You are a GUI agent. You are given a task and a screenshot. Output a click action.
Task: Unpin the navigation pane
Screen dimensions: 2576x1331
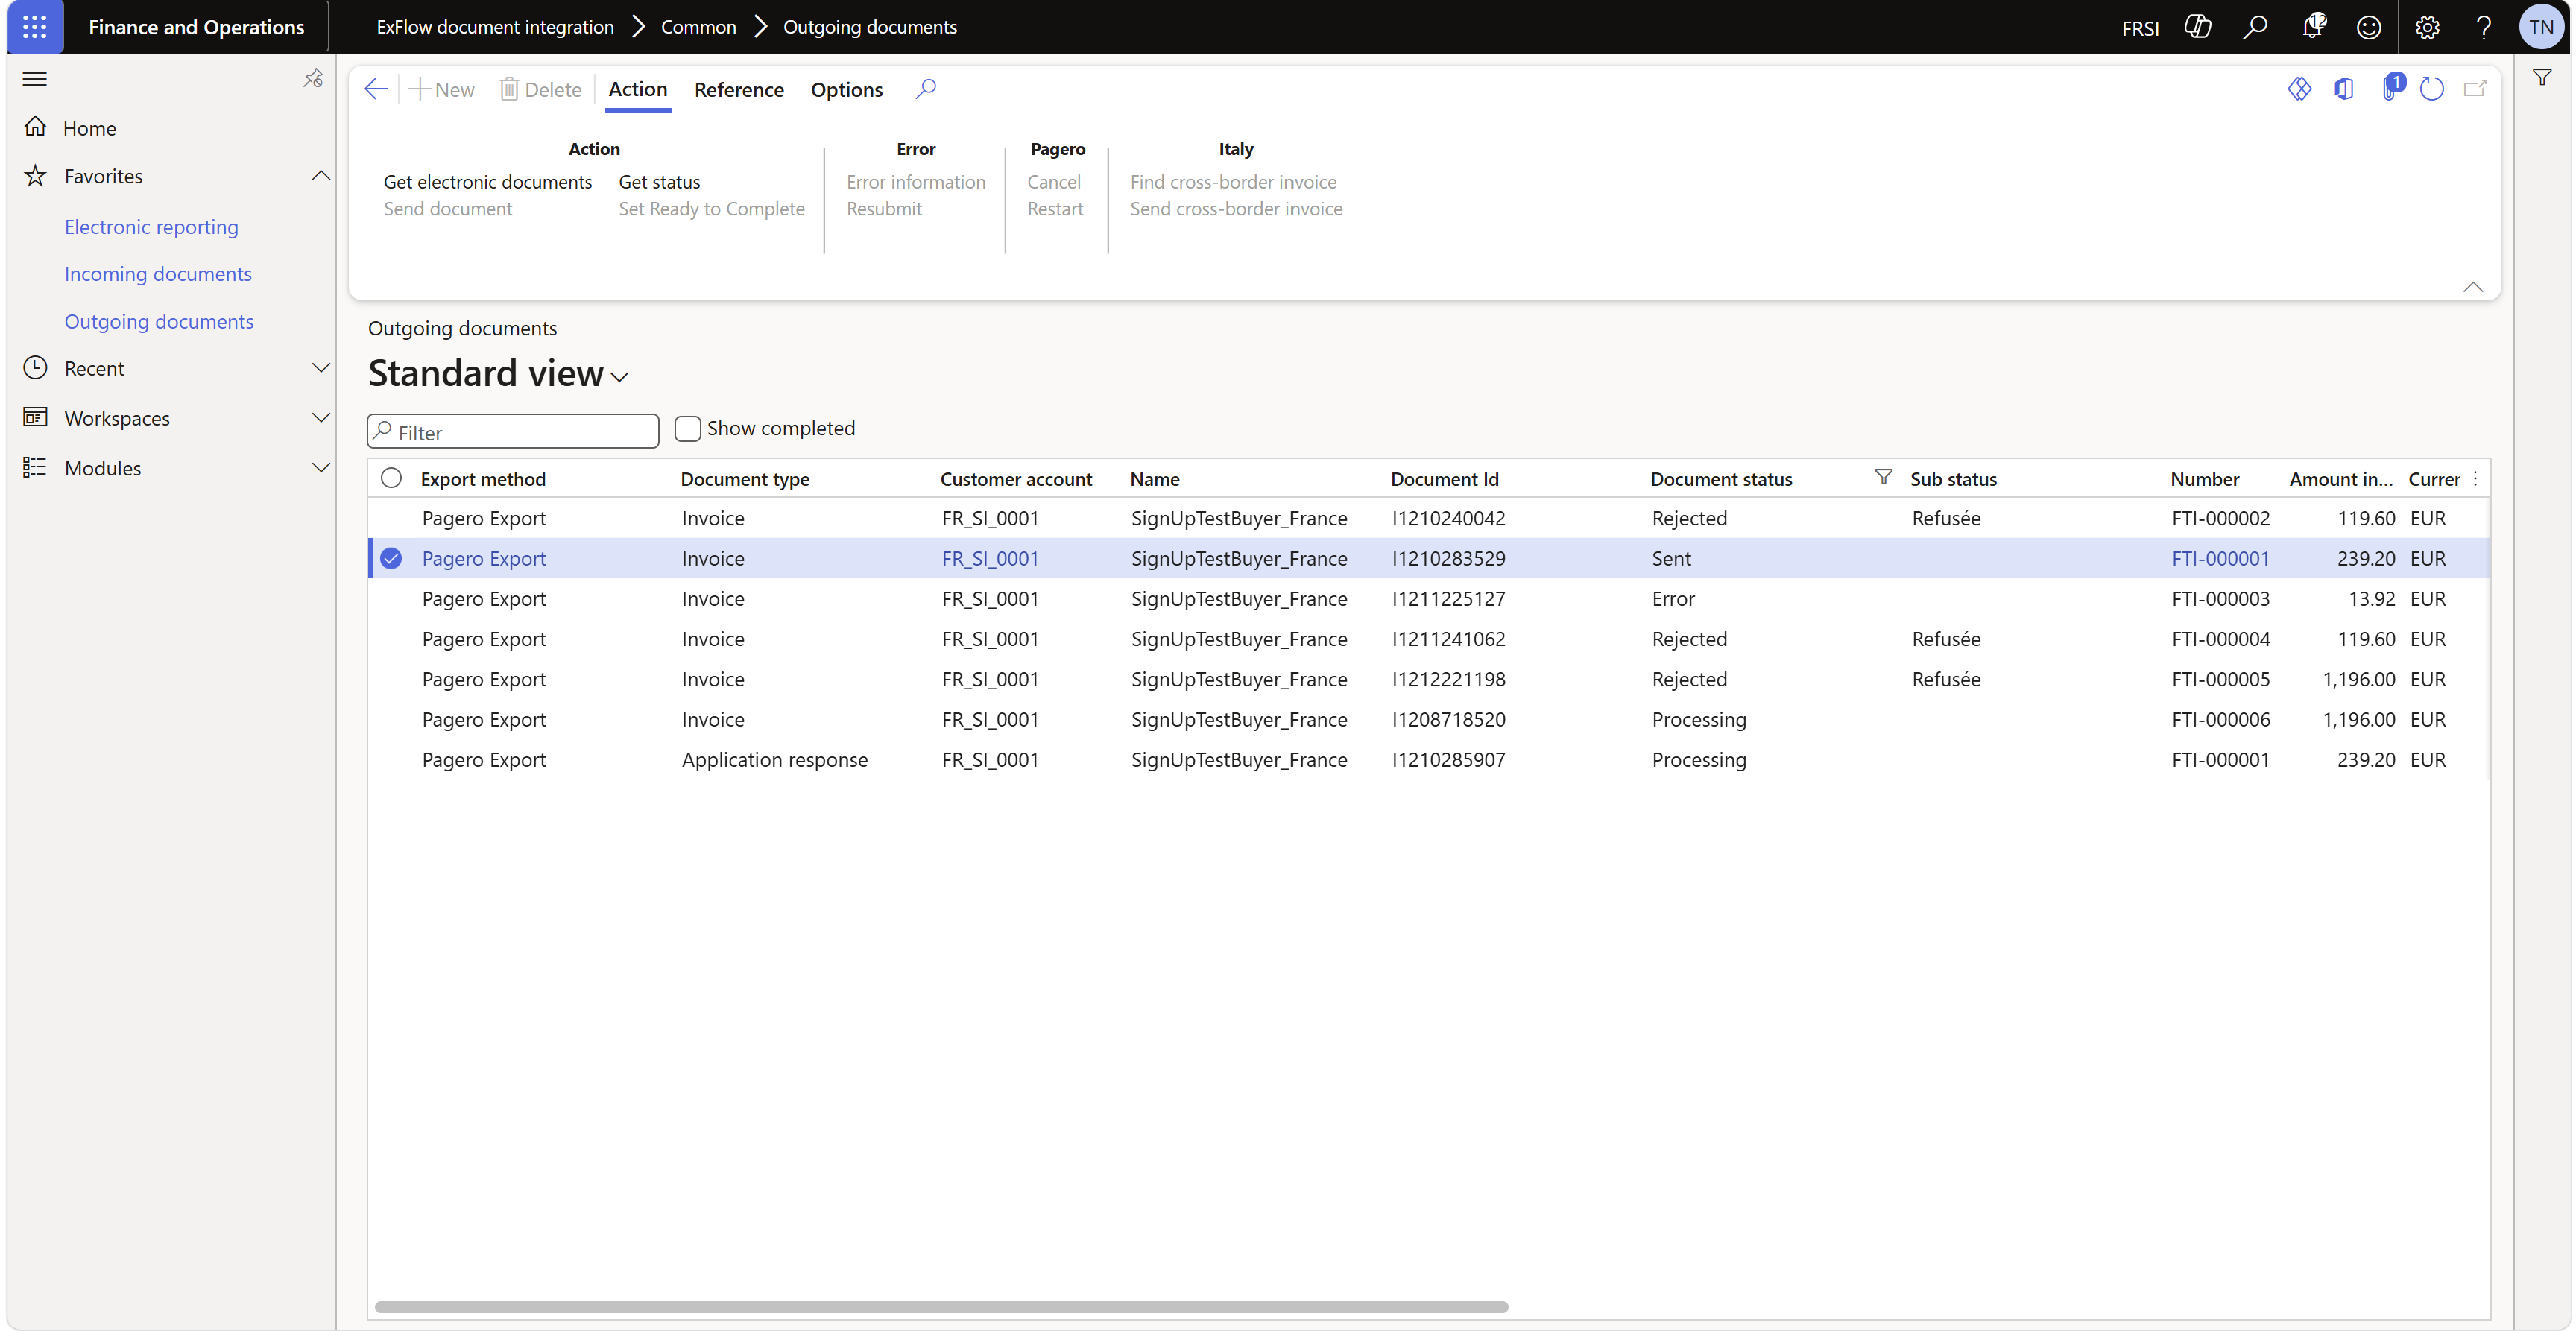coord(313,78)
